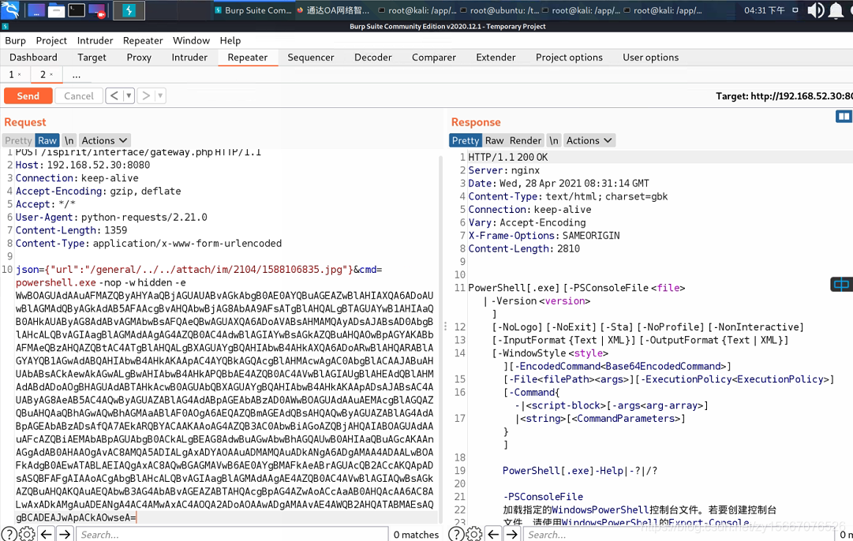Switch to Burp Suite taskbar window
The image size is (853, 541).
click(x=253, y=10)
